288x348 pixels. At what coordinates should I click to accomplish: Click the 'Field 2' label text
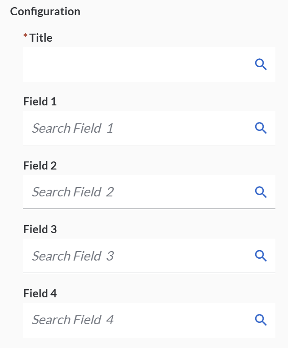40,166
